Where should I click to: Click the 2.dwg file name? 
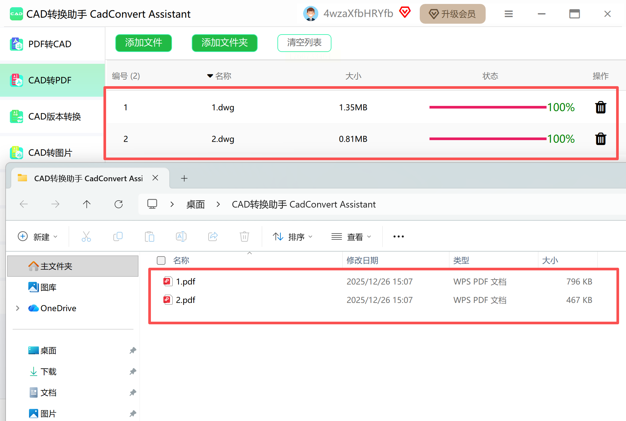pos(223,139)
